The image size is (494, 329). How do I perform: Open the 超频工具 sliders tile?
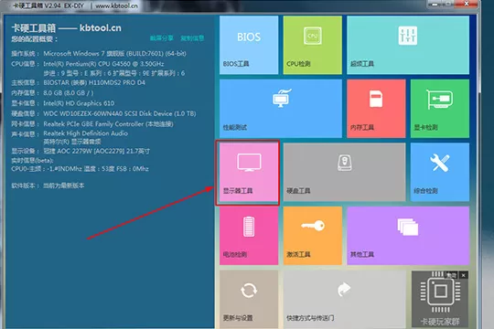pos(408,45)
